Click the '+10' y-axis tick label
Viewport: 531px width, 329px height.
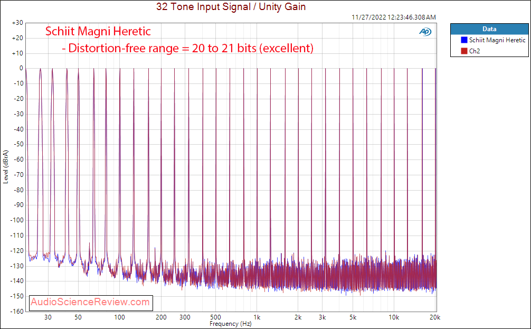[x=17, y=53]
